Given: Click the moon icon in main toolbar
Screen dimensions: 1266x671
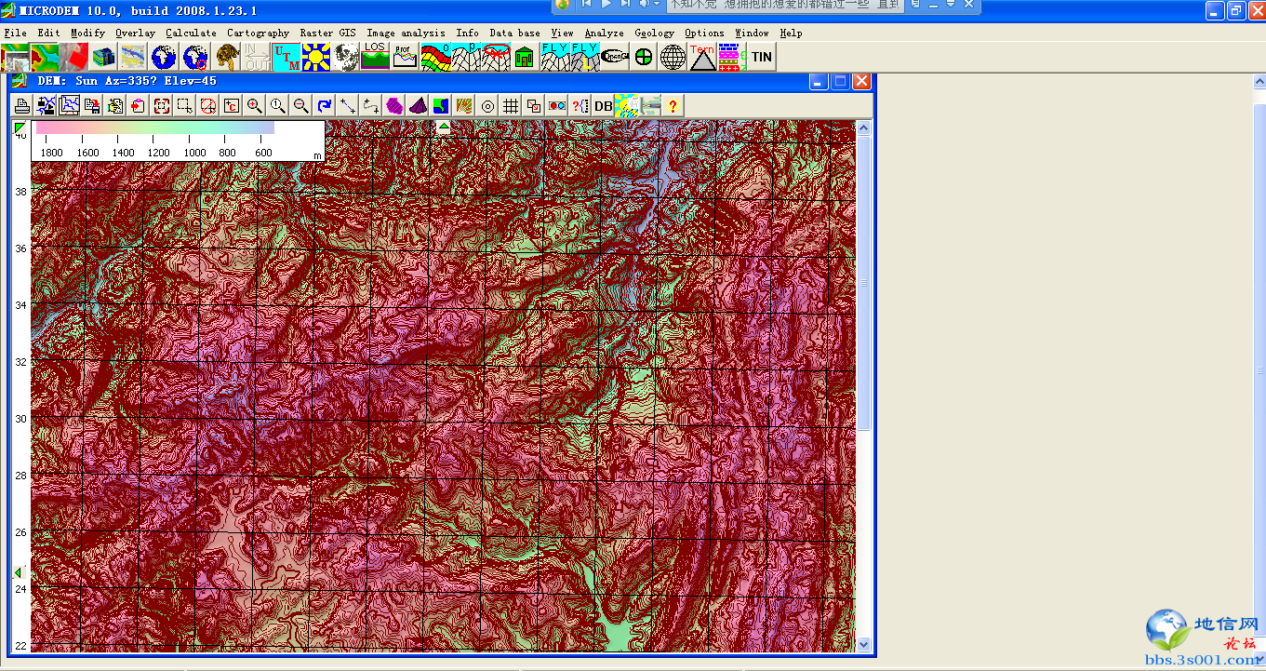Looking at the screenshot, I should (x=346, y=57).
